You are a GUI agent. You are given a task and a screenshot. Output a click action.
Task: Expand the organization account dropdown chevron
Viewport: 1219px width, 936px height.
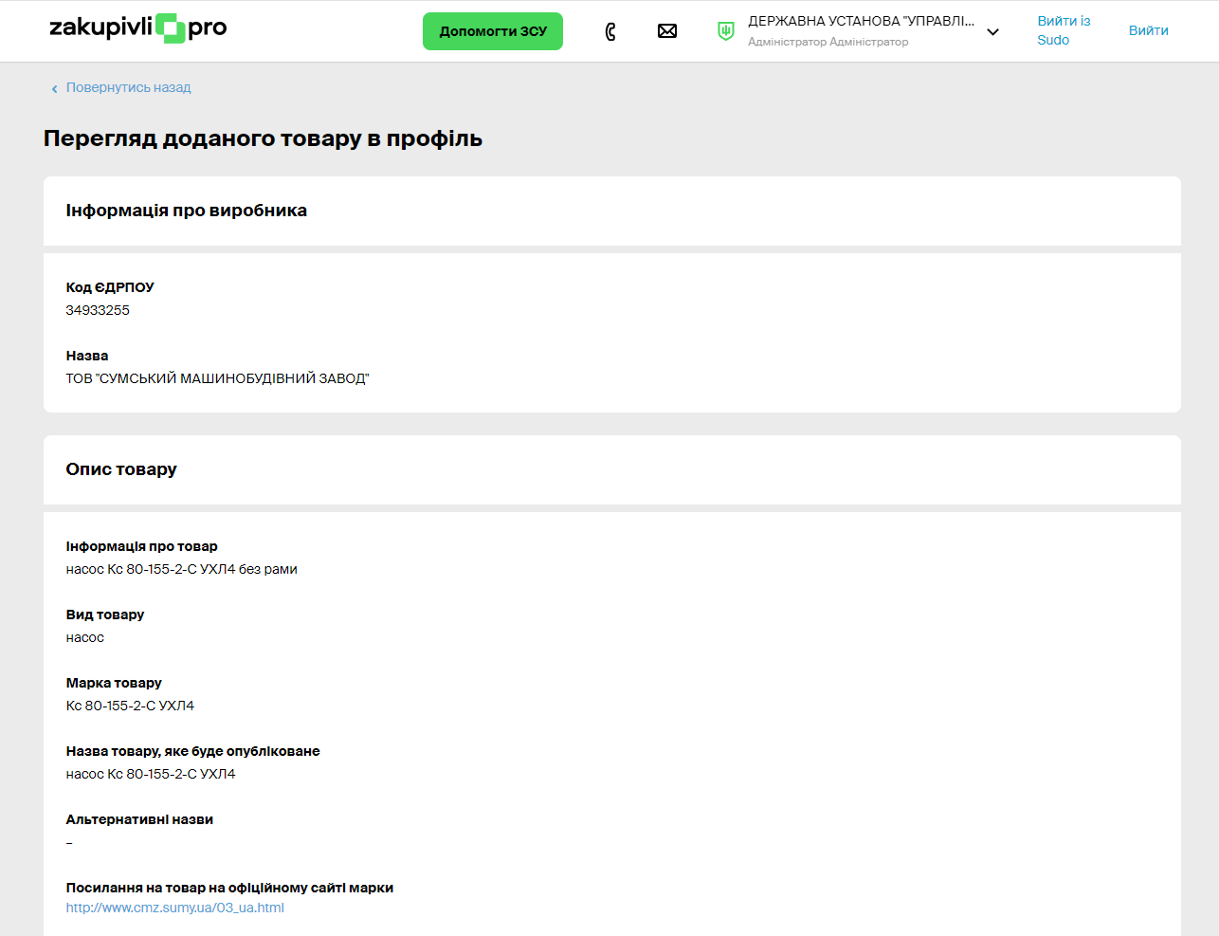992,32
